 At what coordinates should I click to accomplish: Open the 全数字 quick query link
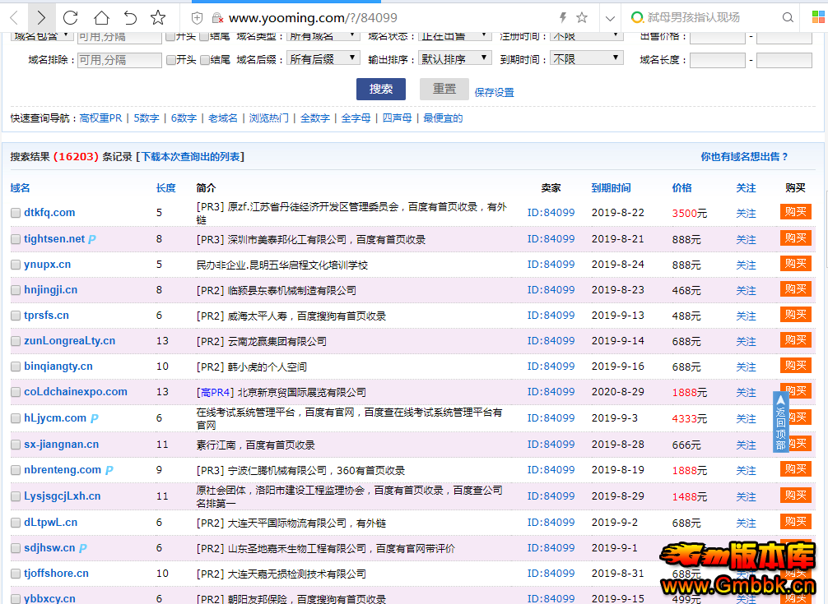point(315,118)
